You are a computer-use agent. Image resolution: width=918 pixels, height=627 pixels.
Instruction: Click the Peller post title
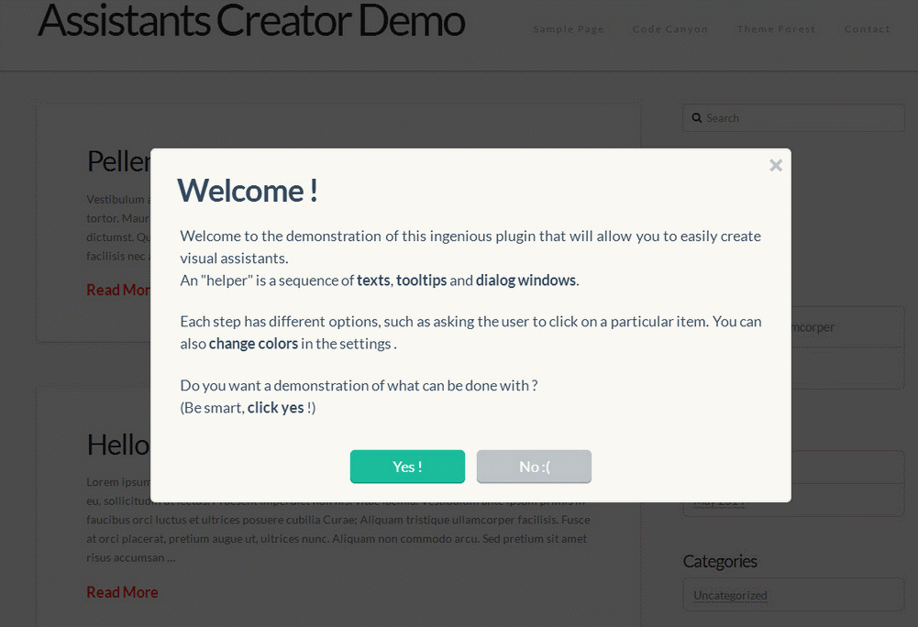pyautogui.click(x=118, y=161)
